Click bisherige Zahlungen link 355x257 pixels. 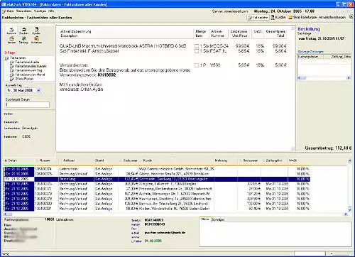[x=310, y=52]
